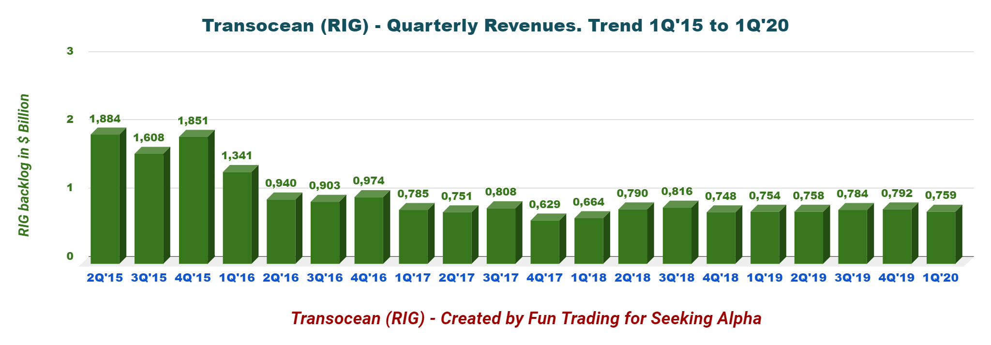Select the "1Q'17" x-axis label
This screenshot has width=991, height=345.
413,278
